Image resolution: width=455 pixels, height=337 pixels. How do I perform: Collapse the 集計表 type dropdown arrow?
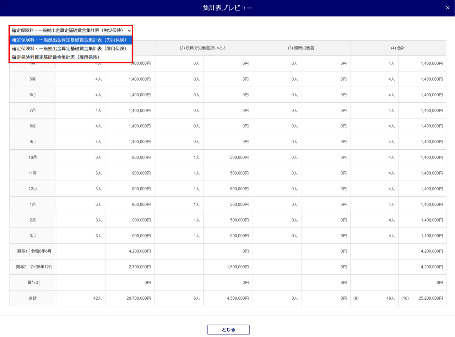click(x=129, y=31)
